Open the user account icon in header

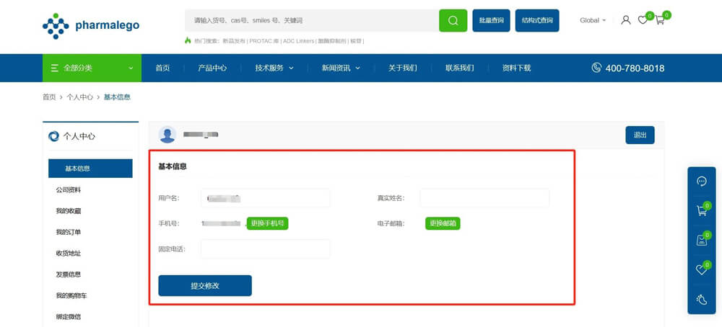click(625, 20)
